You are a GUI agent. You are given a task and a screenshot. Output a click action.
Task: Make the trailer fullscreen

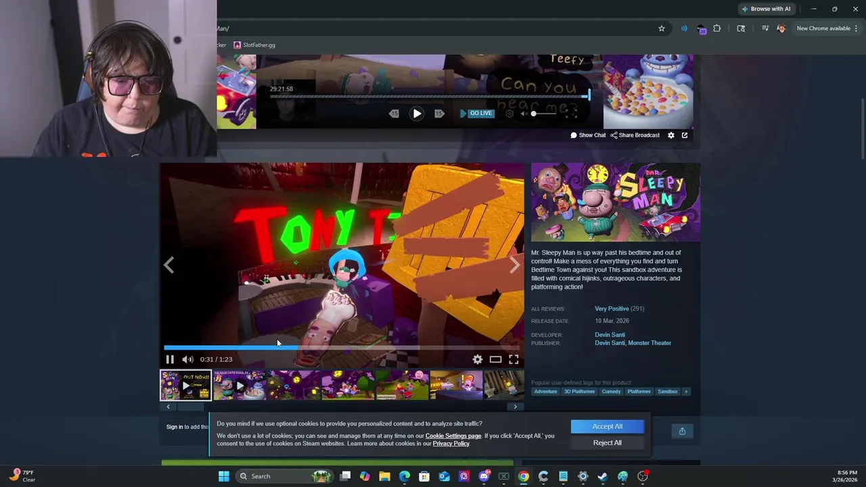pos(514,359)
